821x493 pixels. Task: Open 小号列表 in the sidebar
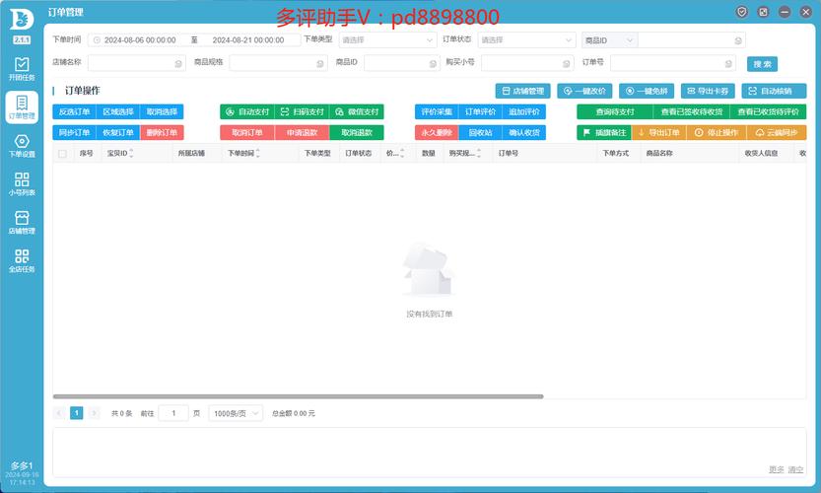(22, 184)
